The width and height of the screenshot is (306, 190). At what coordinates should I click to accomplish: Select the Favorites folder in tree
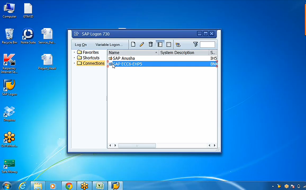(91, 52)
